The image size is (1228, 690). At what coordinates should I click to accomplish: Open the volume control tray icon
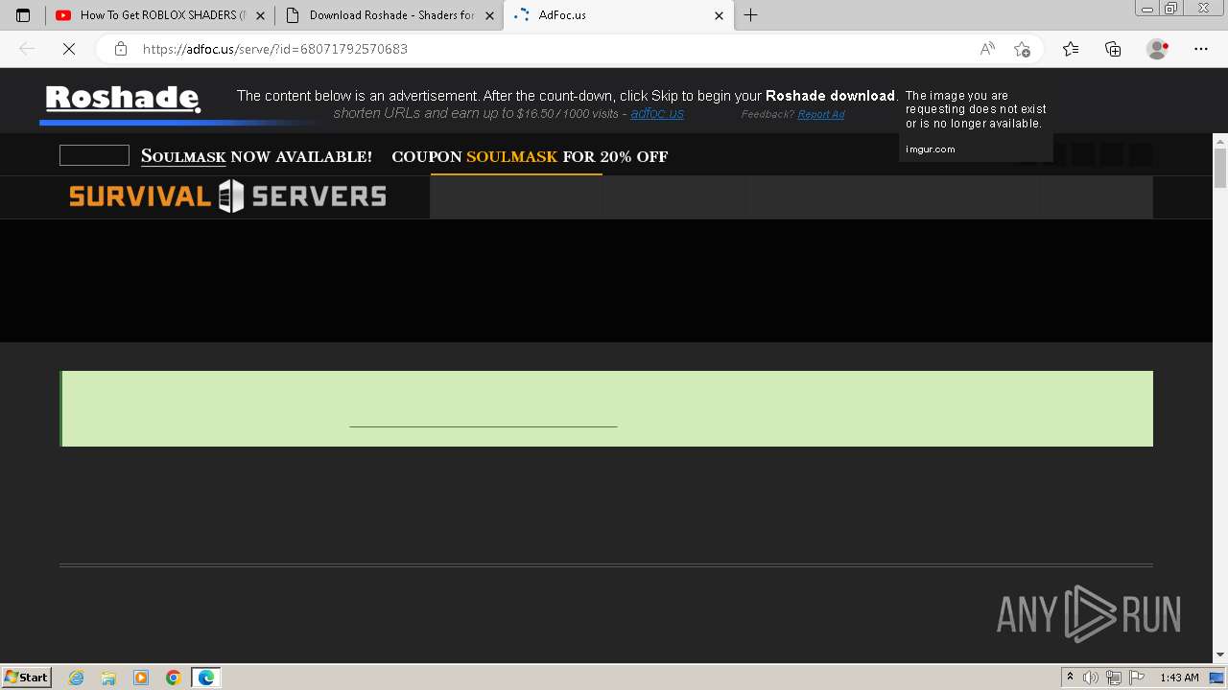[1091, 678]
